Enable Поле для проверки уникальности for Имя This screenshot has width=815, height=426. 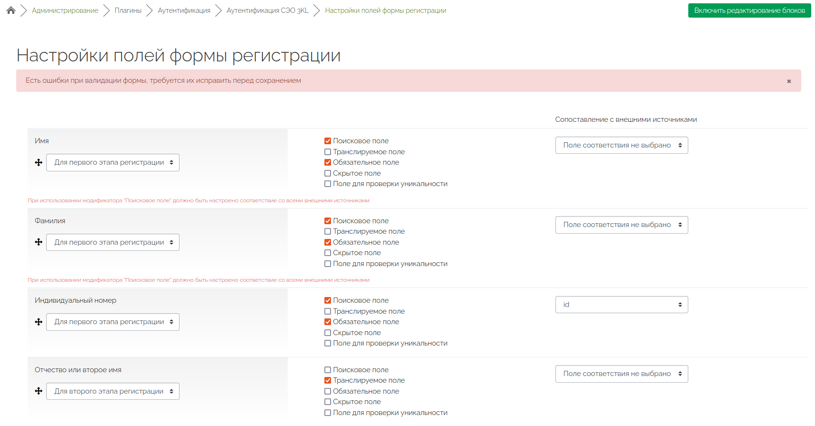click(328, 184)
